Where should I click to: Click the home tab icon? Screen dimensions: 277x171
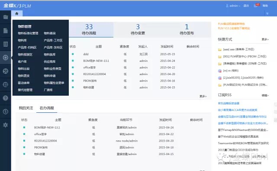[17, 13]
